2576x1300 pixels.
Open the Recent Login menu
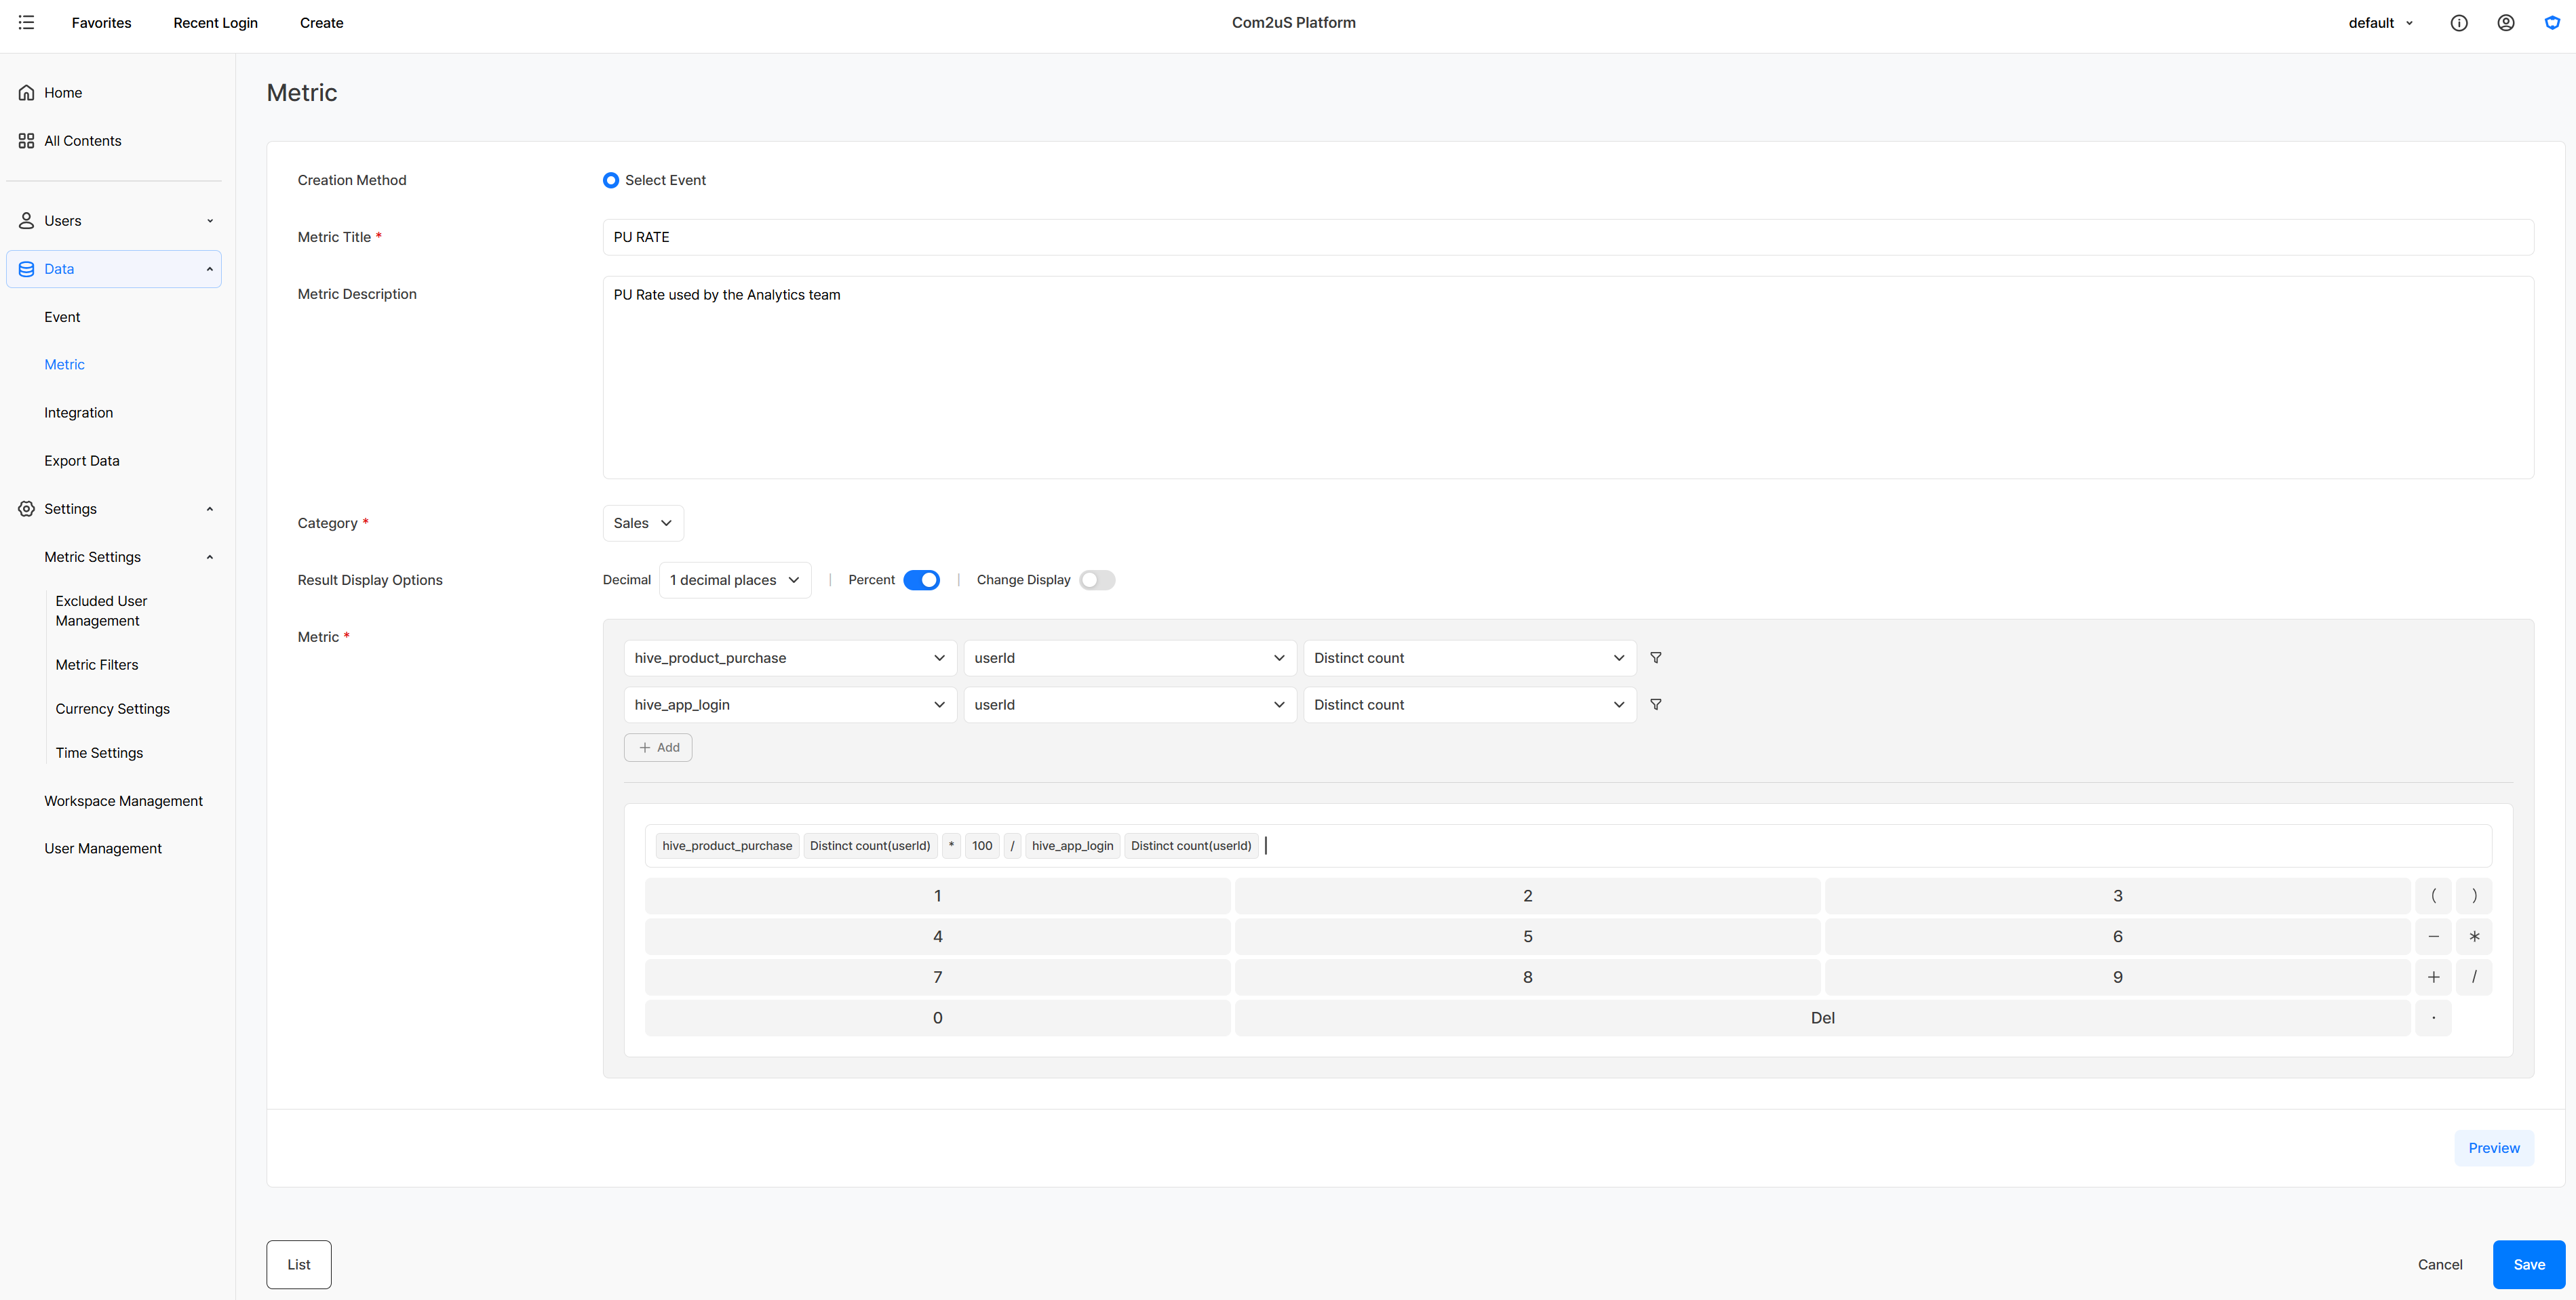point(215,23)
